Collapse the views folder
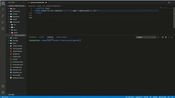The image size is (175, 98). coord(16,33)
